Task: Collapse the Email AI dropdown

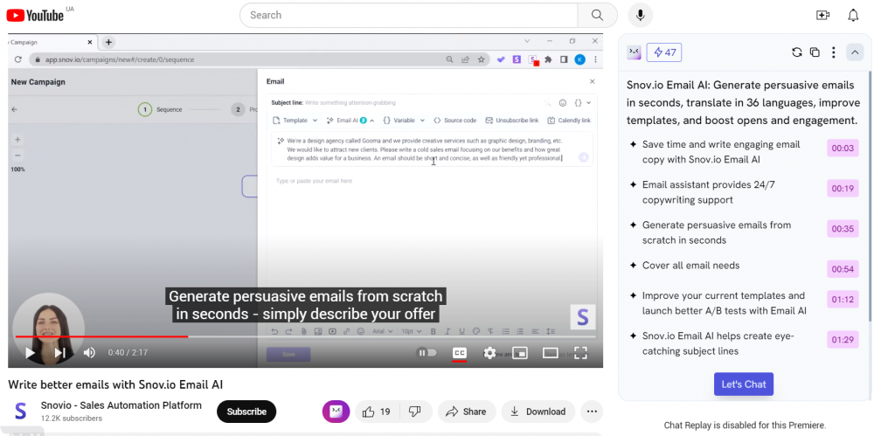Action: pyautogui.click(x=350, y=121)
